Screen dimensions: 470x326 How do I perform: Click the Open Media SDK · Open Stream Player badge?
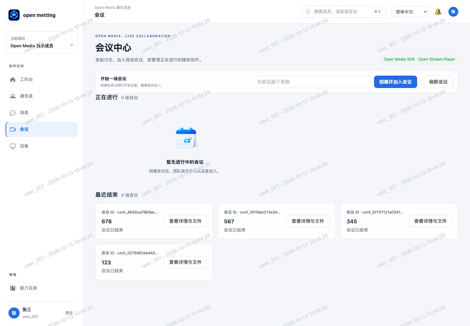pos(419,59)
